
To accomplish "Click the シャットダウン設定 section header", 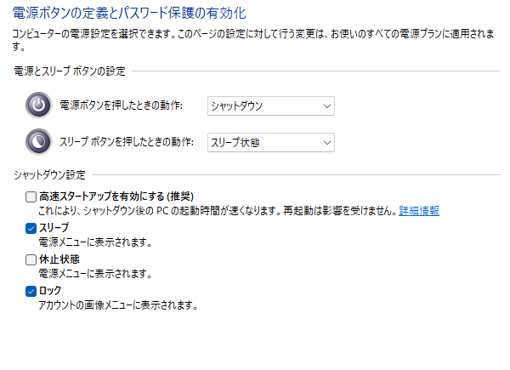I will [49, 175].
